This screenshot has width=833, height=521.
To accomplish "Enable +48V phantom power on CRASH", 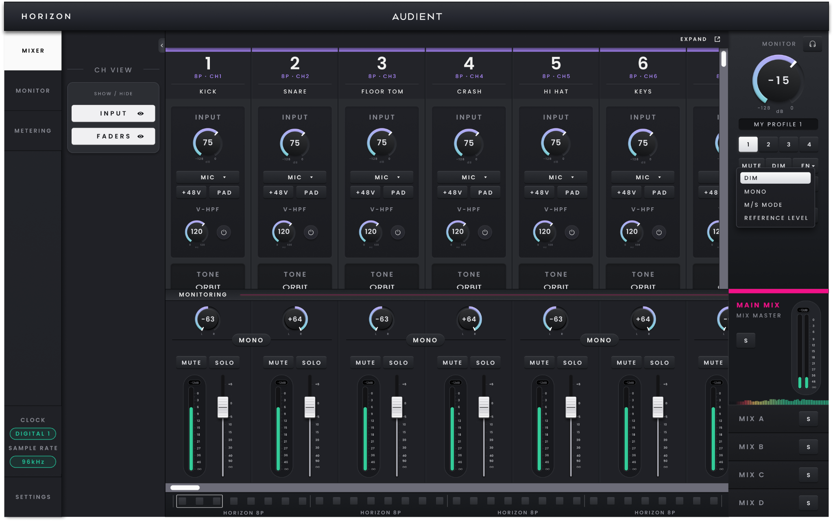I will pyautogui.click(x=452, y=193).
